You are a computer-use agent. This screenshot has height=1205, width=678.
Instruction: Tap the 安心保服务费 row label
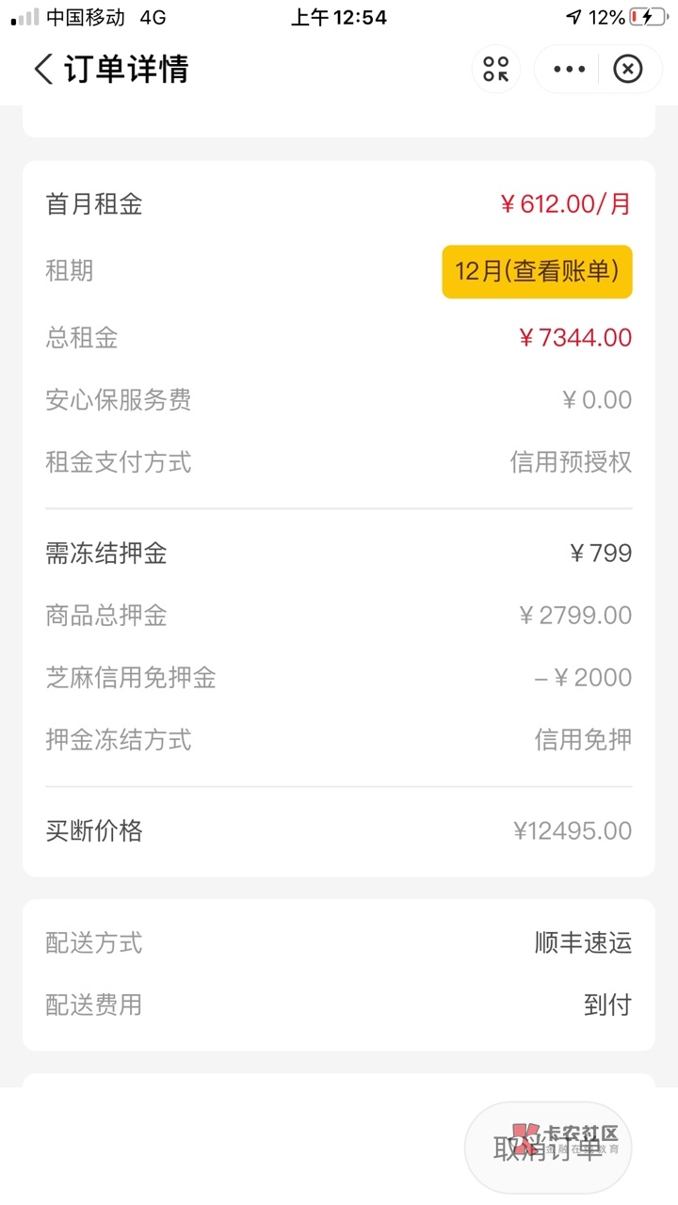pyautogui.click(x=119, y=400)
